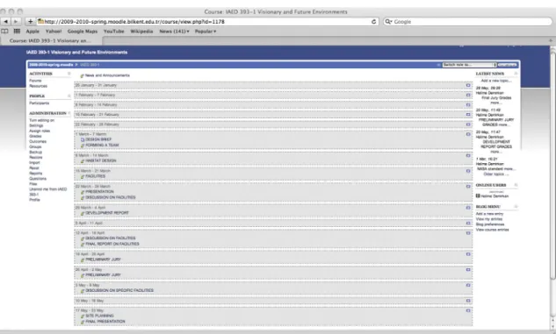Image resolution: width=556 pixels, height=334 pixels.
Task: Open the bookmarks open-book icon
Action: coord(5,32)
